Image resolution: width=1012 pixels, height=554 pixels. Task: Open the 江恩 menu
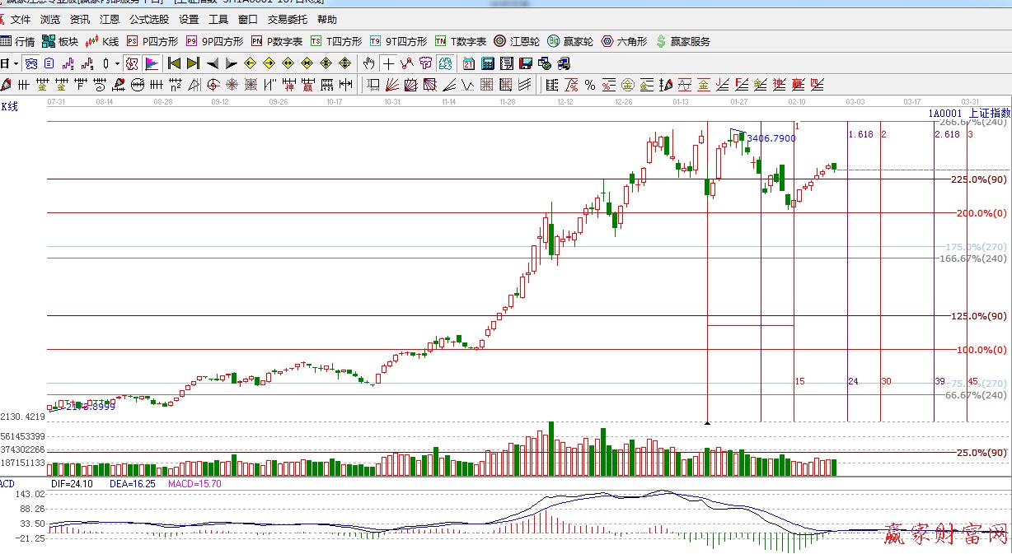[x=110, y=19]
